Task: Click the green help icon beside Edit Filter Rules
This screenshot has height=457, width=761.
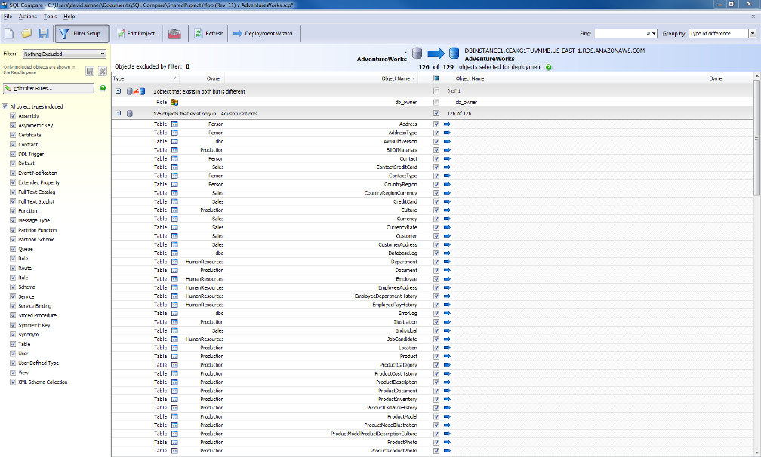Action: coord(103,88)
